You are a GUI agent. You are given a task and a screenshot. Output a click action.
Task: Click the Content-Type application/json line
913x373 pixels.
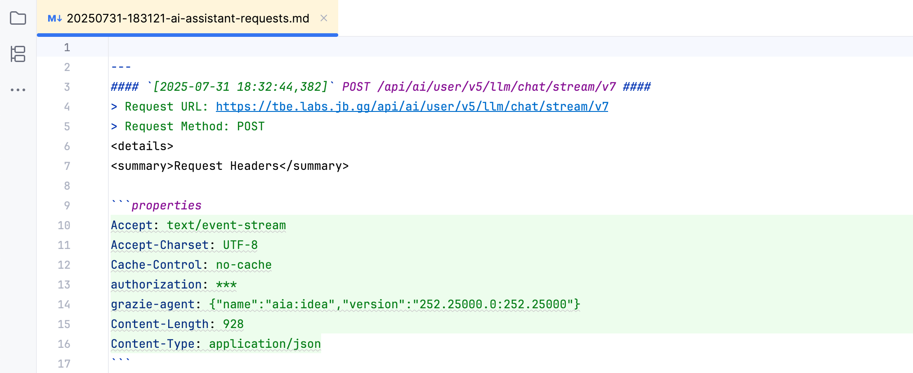click(216, 344)
